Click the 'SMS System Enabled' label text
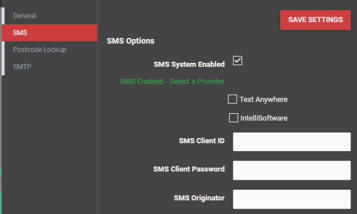Viewport: 357px width, 214px height. [189, 64]
